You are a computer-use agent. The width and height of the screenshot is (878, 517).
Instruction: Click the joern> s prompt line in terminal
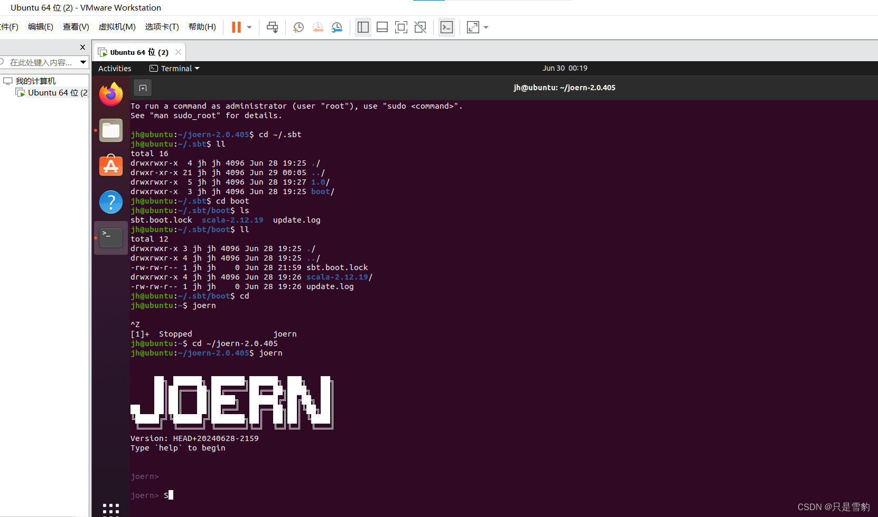pos(152,495)
